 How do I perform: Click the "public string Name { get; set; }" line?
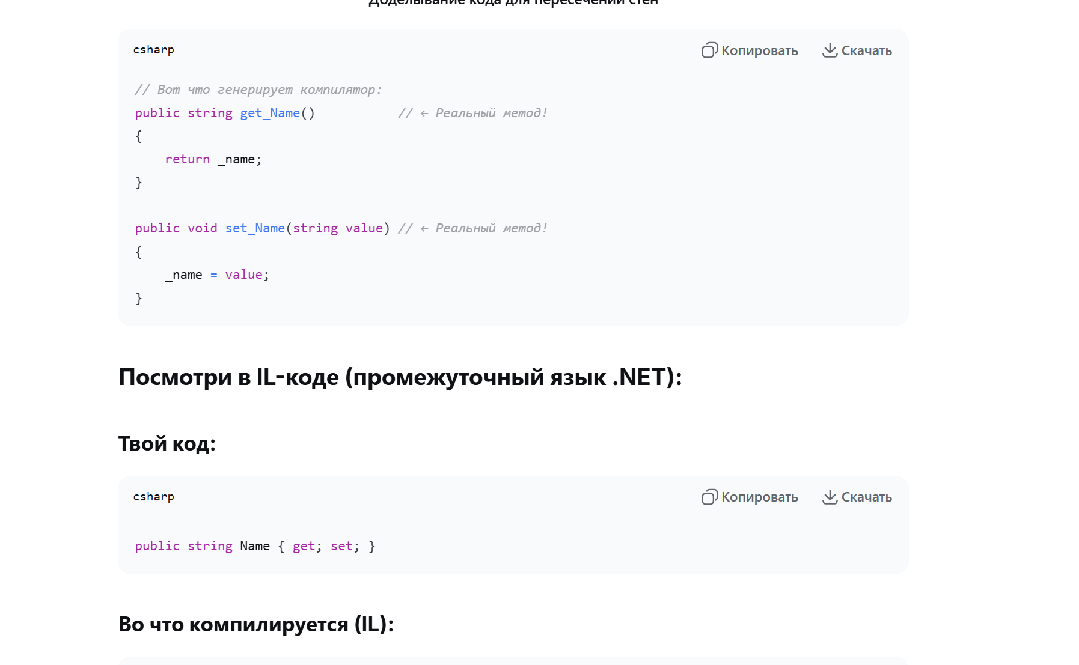click(255, 546)
